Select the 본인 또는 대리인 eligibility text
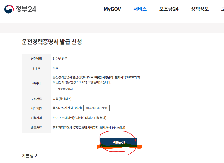The image size is (224, 163). [79, 118]
